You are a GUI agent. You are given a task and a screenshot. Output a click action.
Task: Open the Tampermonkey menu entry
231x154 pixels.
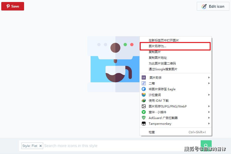(x=176, y=123)
